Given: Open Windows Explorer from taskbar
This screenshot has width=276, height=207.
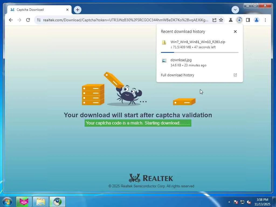Looking at the screenshot, I should pyautogui.click(x=40, y=202).
